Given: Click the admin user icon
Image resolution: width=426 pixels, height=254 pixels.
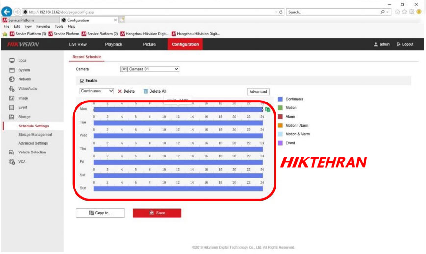Looking at the screenshot, I should click(376, 44).
